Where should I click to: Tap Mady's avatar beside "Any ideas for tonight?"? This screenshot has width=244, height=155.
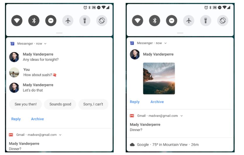coord(14,57)
